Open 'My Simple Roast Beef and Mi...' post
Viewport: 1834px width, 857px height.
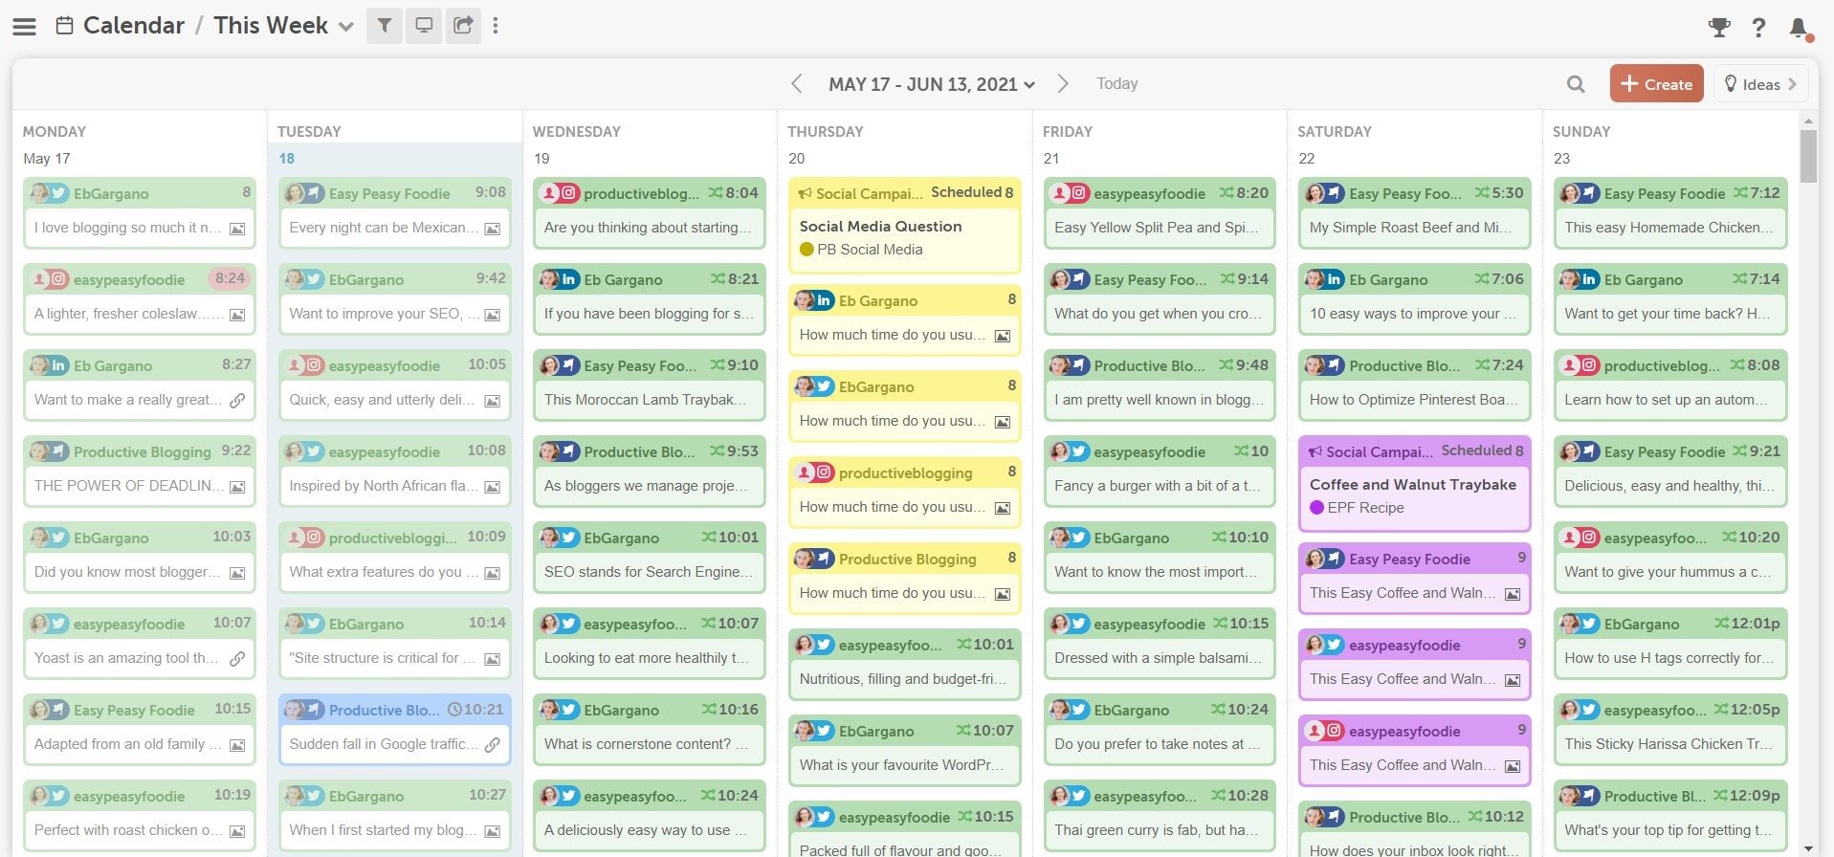click(x=1414, y=213)
